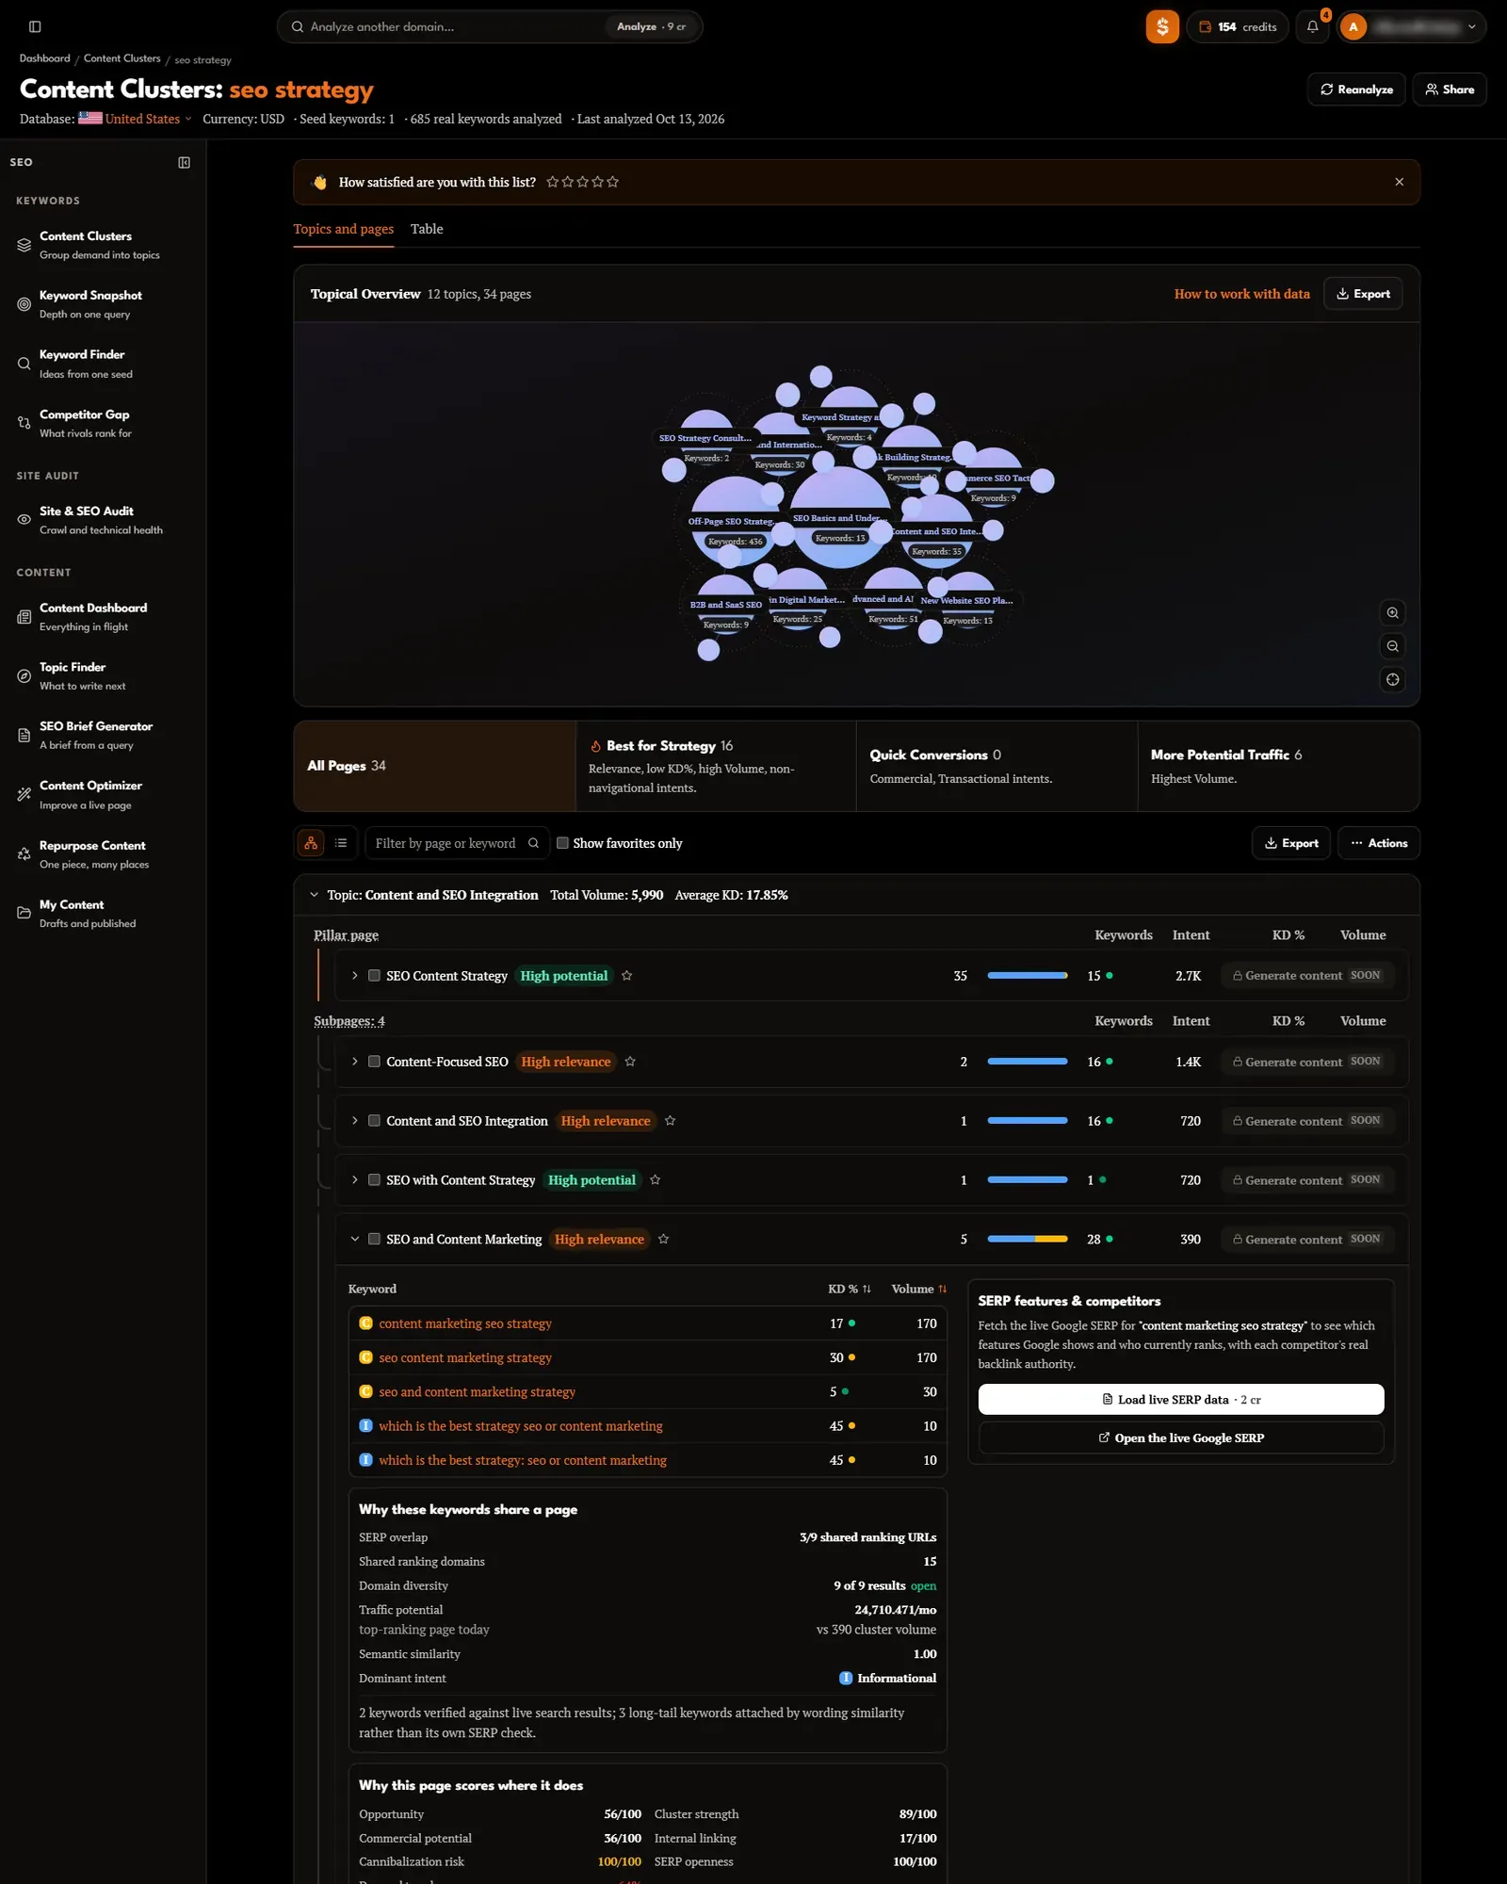This screenshot has width=1507, height=1884.
Task: Click Load live SERP data button
Action: tap(1181, 1400)
